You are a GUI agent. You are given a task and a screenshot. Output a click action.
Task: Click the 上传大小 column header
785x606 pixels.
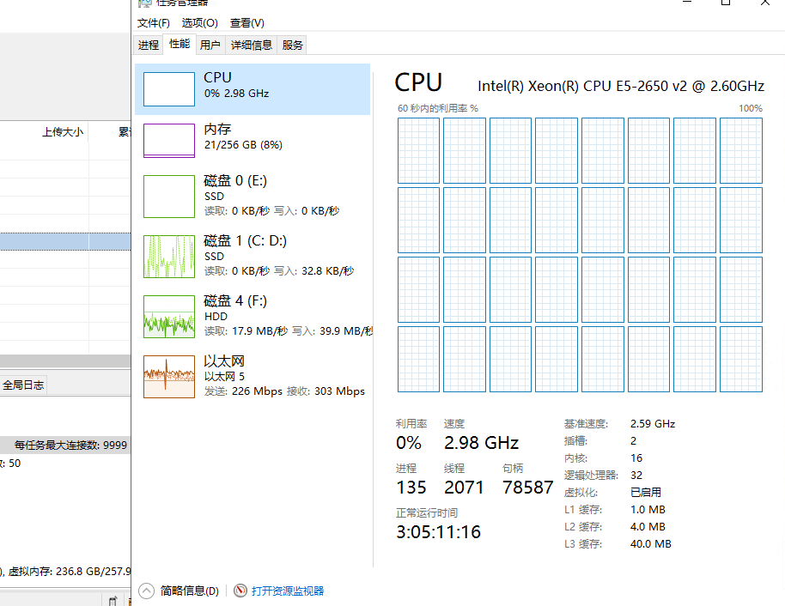point(62,132)
